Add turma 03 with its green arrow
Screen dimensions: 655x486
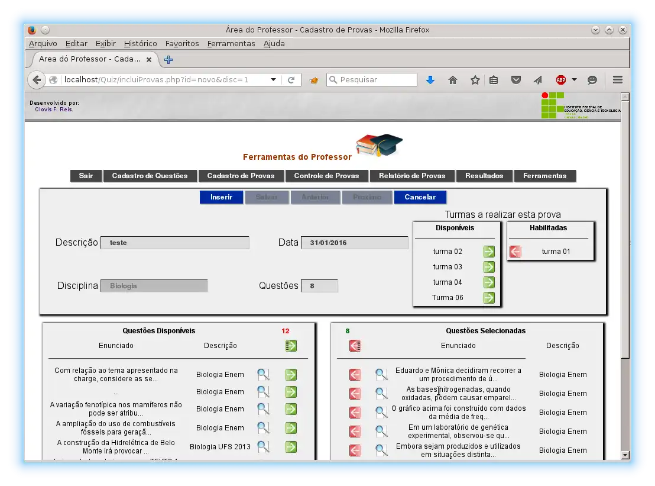pos(489,267)
